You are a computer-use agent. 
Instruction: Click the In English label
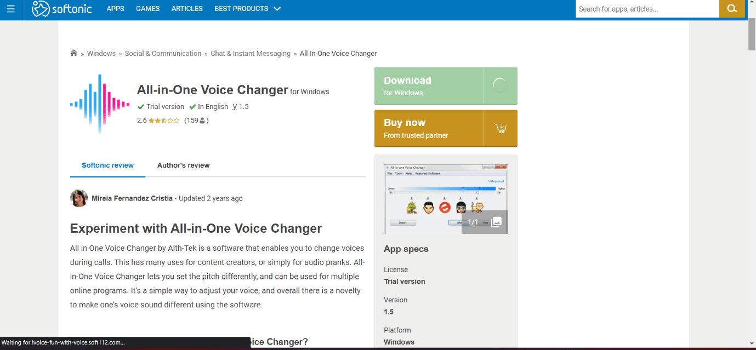(x=209, y=107)
